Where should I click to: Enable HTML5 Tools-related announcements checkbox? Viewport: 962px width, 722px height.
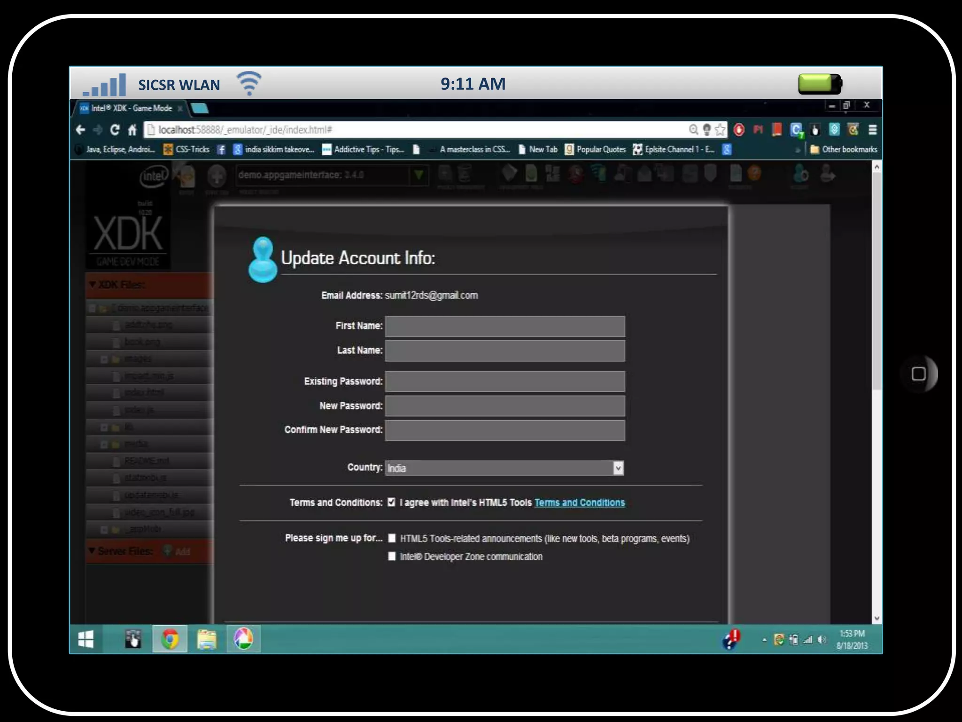[x=392, y=538]
